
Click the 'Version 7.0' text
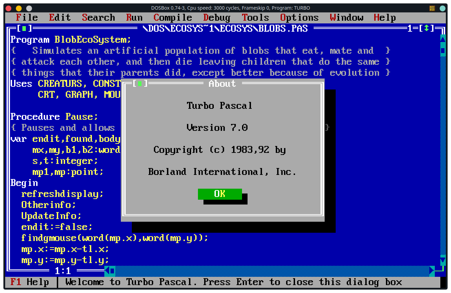click(x=217, y=127)
